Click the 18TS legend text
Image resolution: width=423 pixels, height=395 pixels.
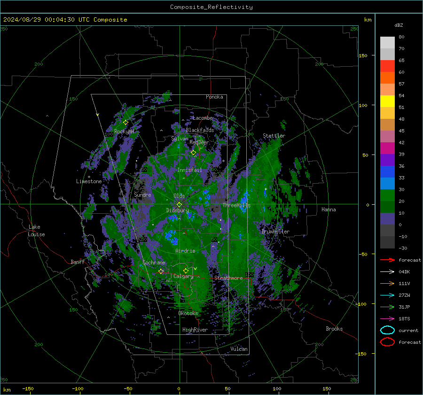point(404,319)
